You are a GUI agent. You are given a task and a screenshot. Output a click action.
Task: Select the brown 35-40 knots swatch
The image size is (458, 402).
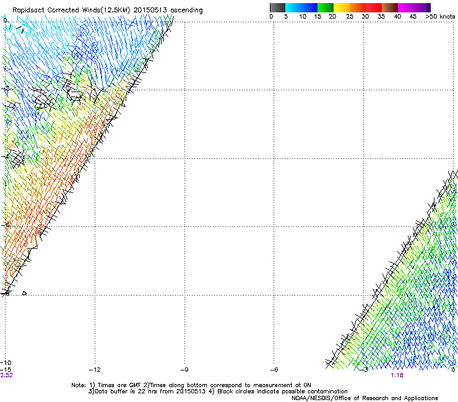click(x=390, y=7)
